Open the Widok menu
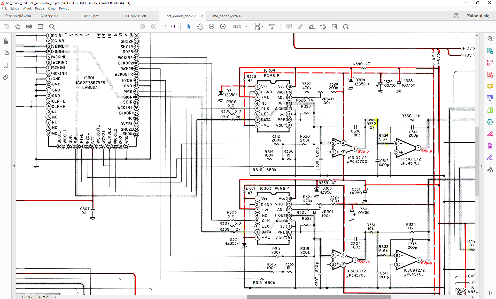496x299 pixels. (27, 9)
